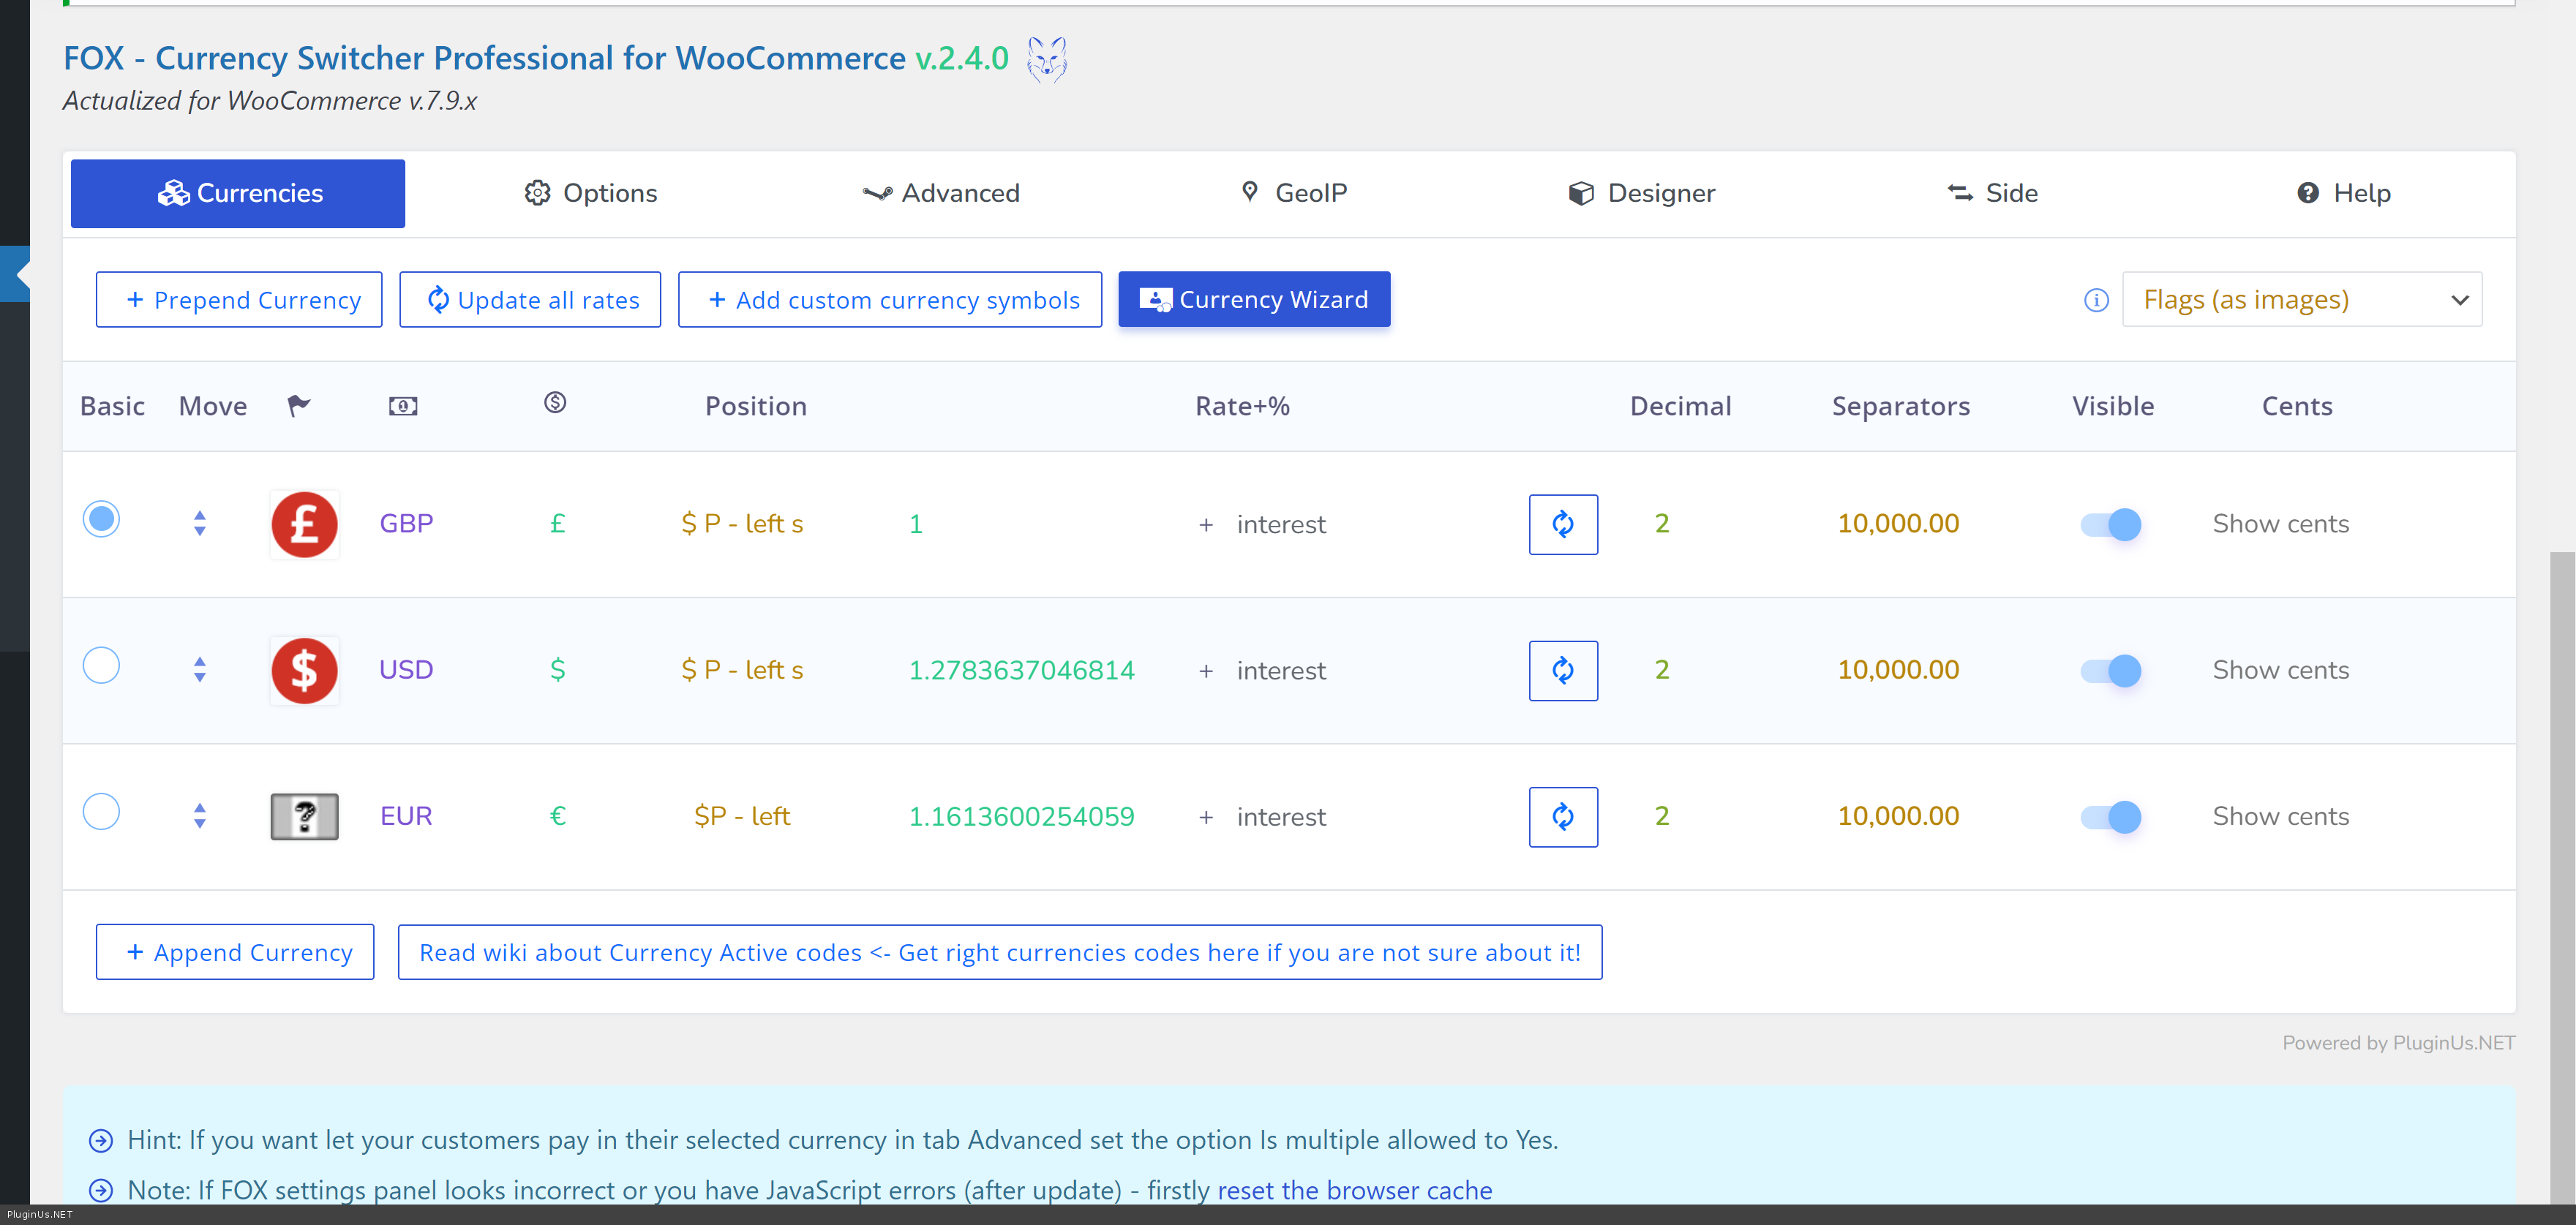Toggle GBP visible switch
This screenshot has width=2576, height=1225.
point(2110,524)
